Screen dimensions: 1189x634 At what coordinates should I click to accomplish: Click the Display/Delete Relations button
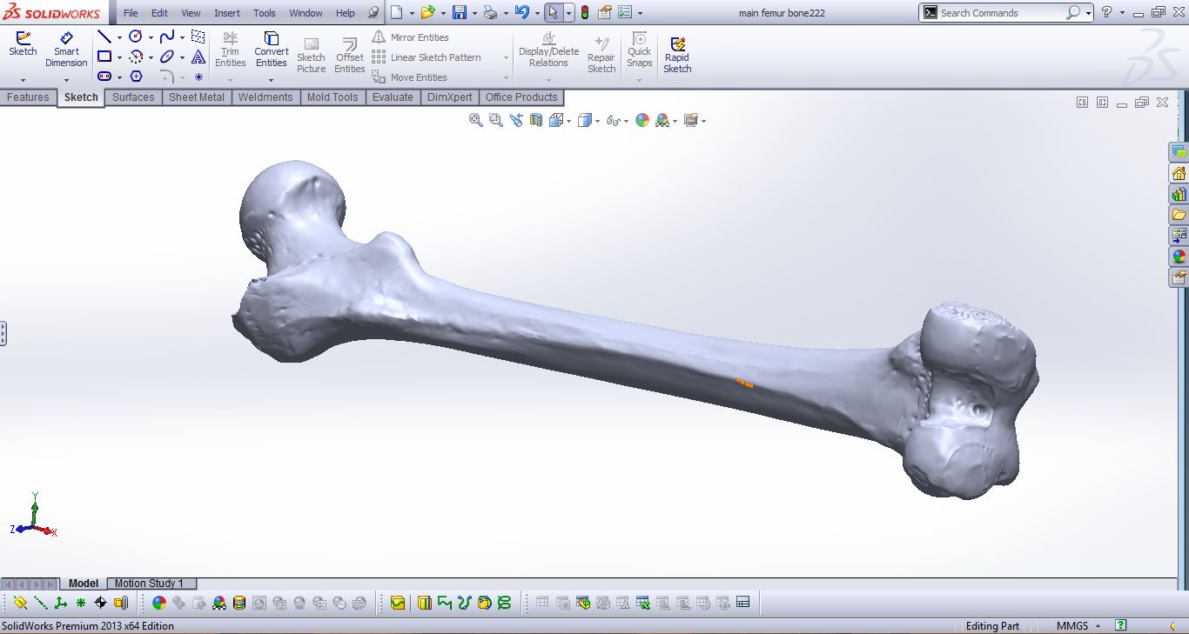(x=547, y=50)
